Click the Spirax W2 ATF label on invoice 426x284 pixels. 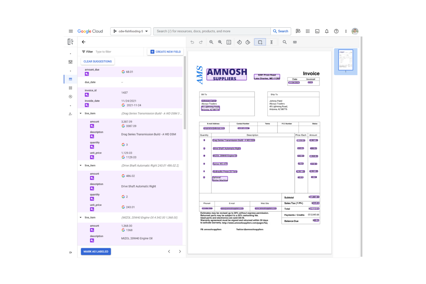(220, 164)
